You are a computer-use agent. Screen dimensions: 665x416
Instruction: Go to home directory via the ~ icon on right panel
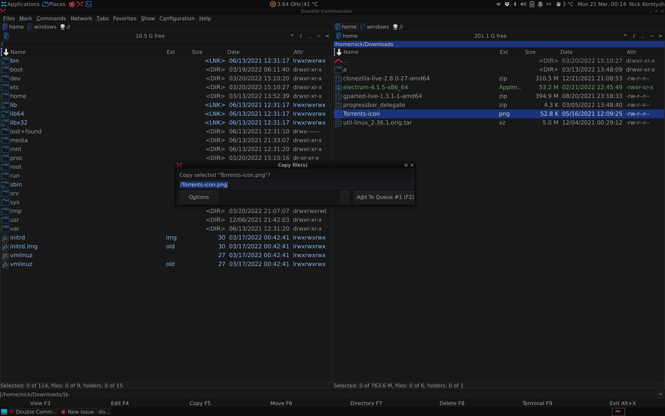(651, 36)
